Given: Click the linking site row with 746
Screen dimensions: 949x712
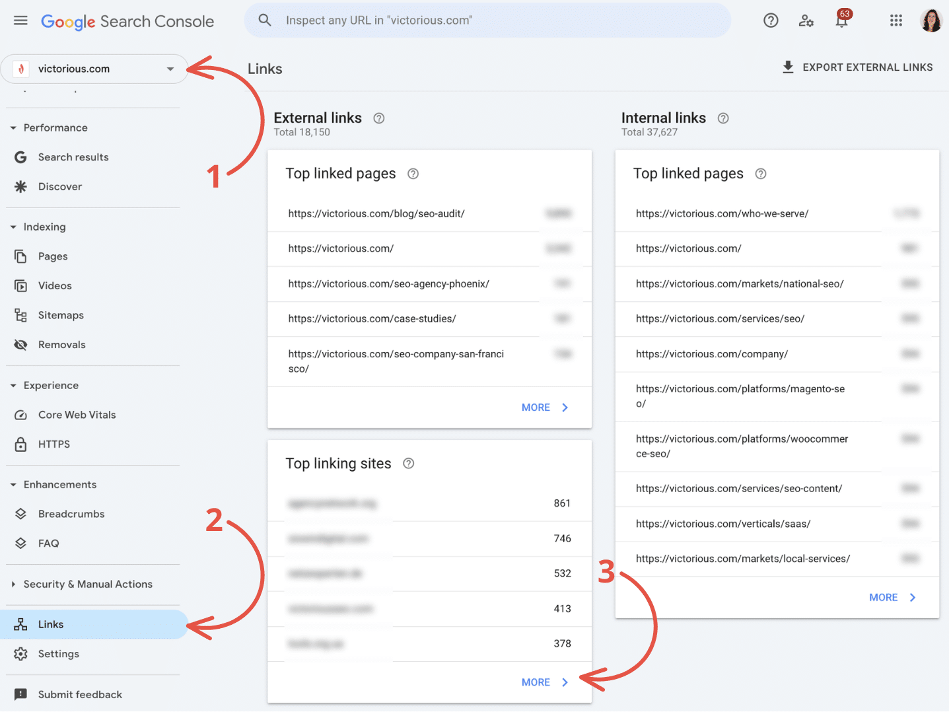Looking at the screenshot, I should coord(429,538).
